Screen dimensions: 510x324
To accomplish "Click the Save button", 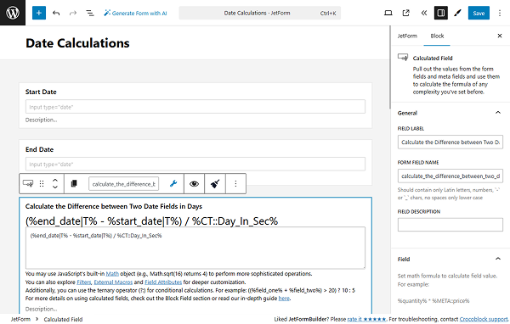I will click(479, 13).
